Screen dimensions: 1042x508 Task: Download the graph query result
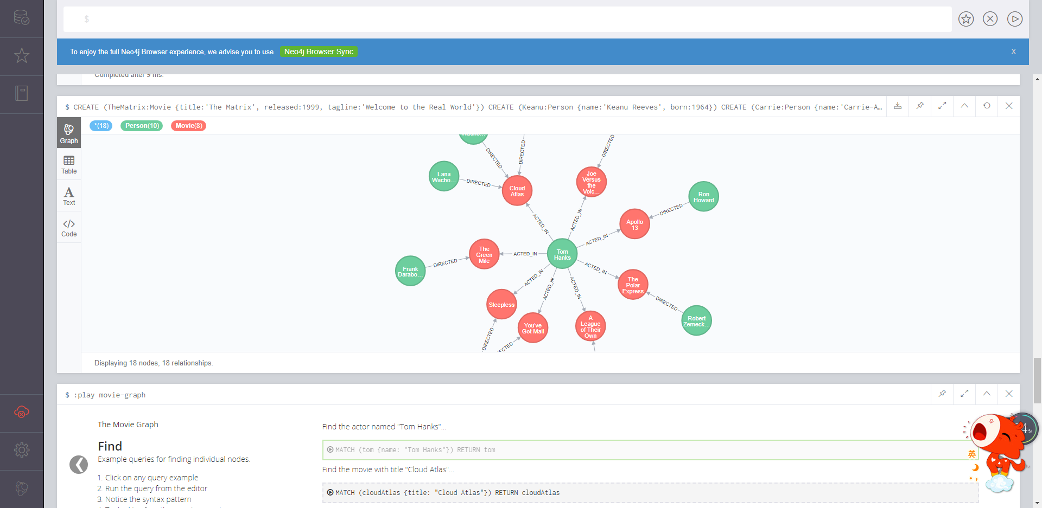898,106
